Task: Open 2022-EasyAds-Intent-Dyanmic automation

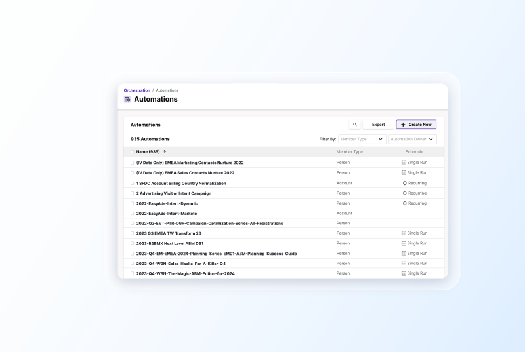Action: tap(167, 203)
